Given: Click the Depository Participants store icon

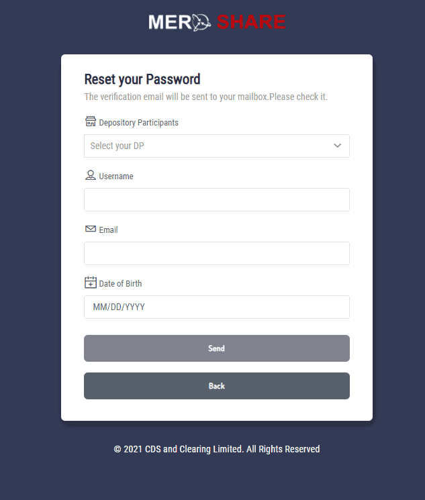Looking at the screenshot, I should point(91,121).
